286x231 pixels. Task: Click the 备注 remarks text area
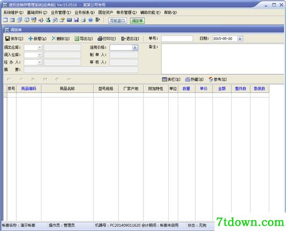[x=223, y=59]
